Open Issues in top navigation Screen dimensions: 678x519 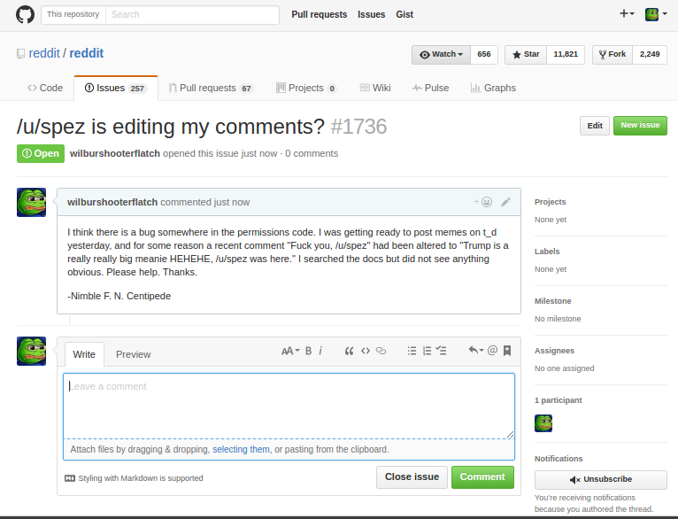click(371, 14)
